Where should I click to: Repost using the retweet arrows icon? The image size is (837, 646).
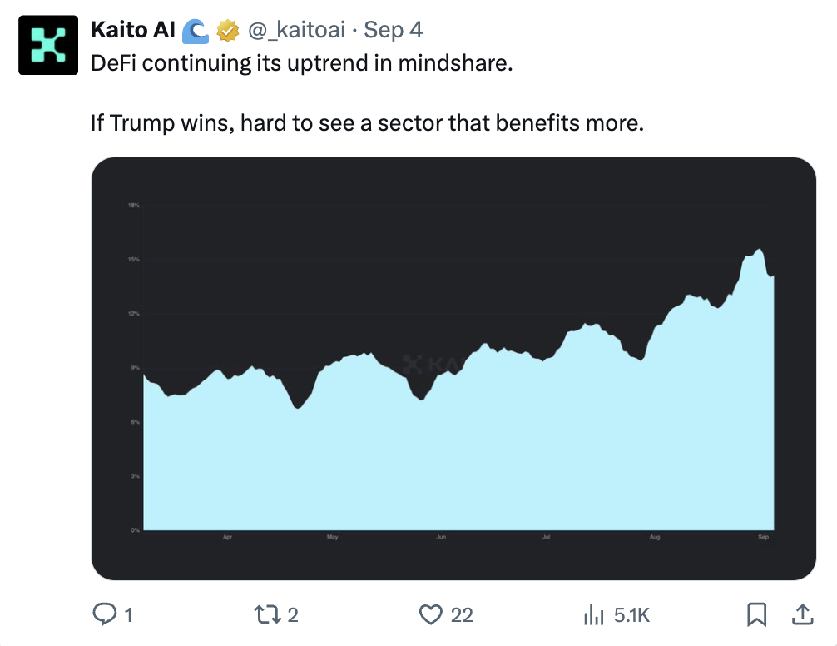coord(267,614)
